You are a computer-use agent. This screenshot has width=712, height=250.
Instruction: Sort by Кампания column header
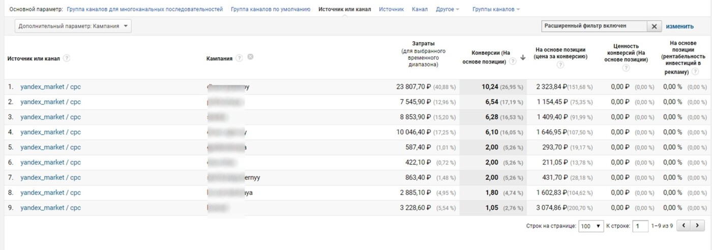tap(219, 58)
